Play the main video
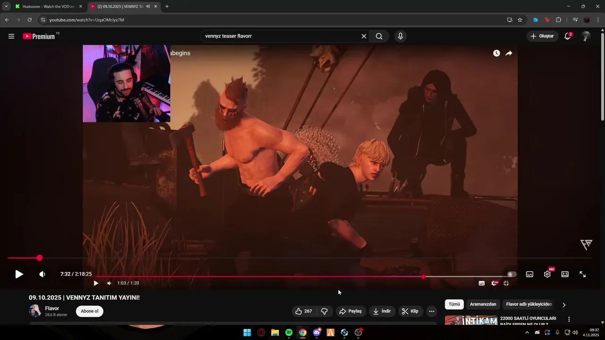The image size is (605, 340). [19, 274]
